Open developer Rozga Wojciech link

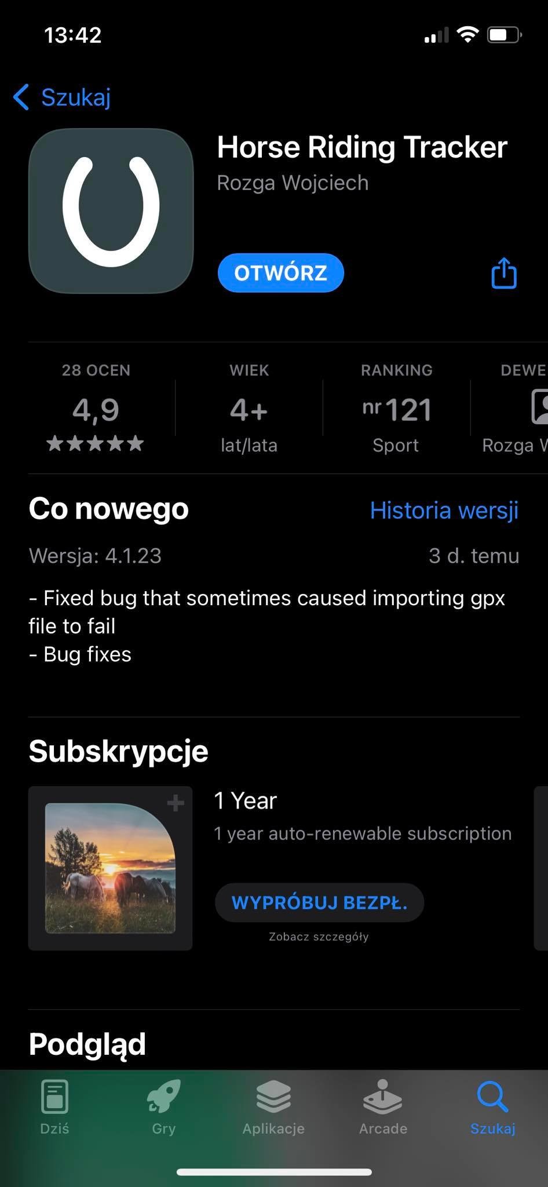(x=293, y=183)
